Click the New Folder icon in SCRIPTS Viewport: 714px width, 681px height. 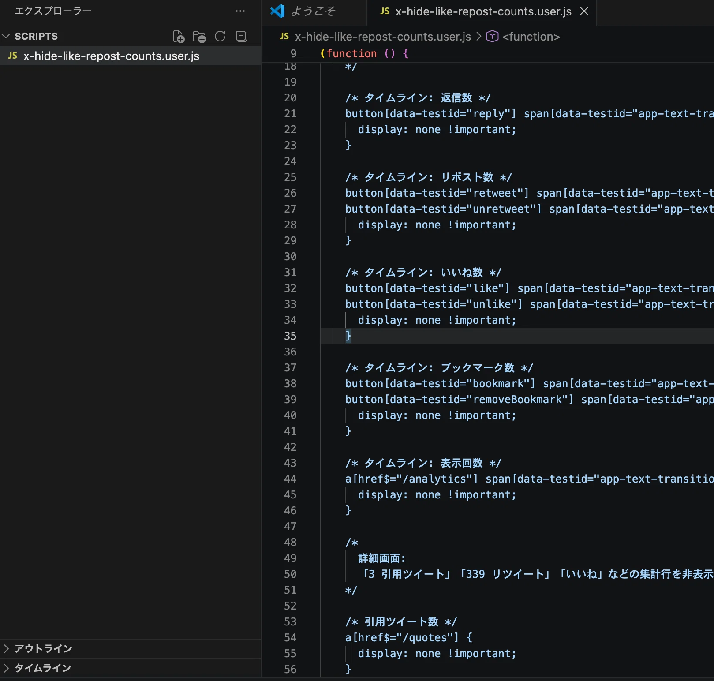[x=199, y=36]
